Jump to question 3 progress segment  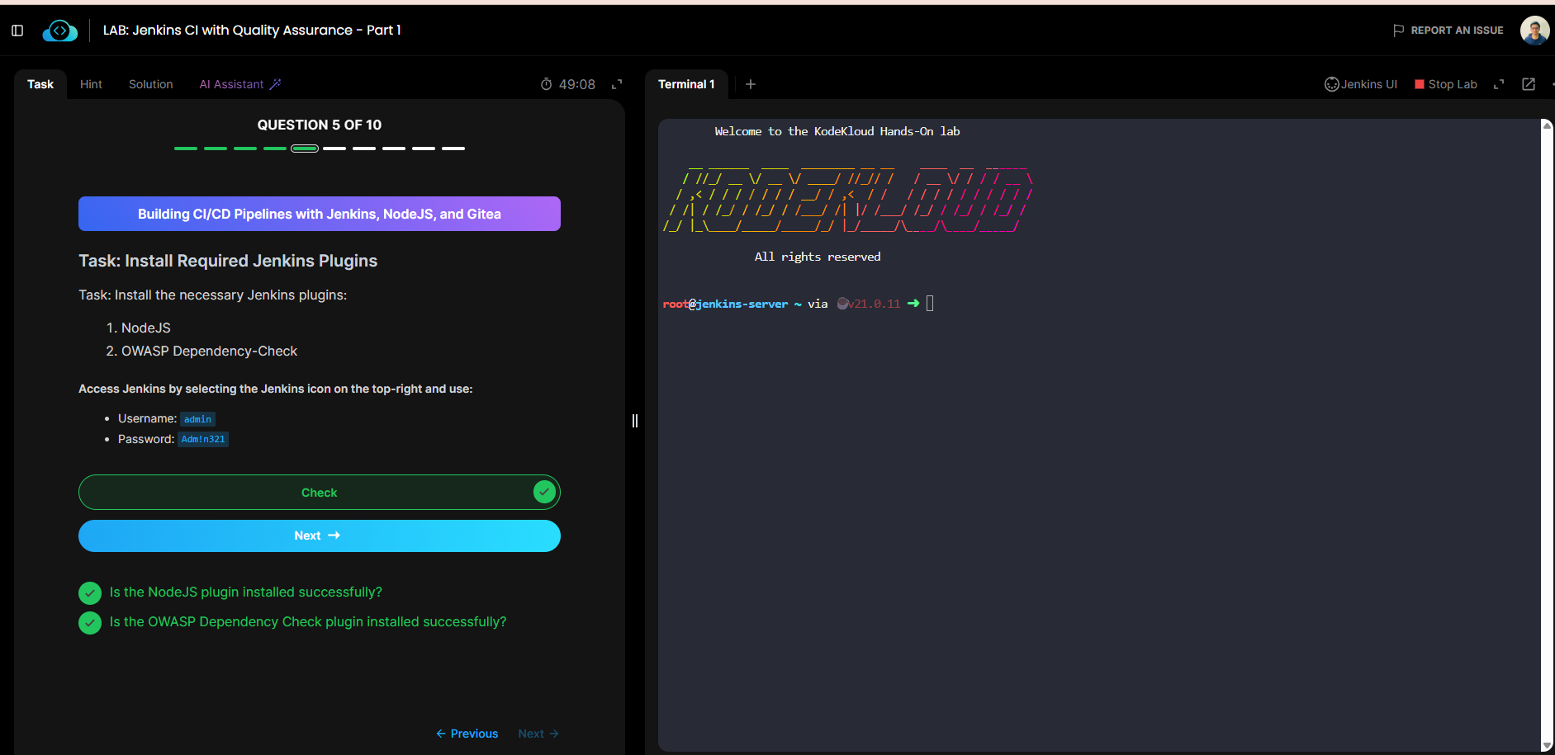tap(245, 149)
